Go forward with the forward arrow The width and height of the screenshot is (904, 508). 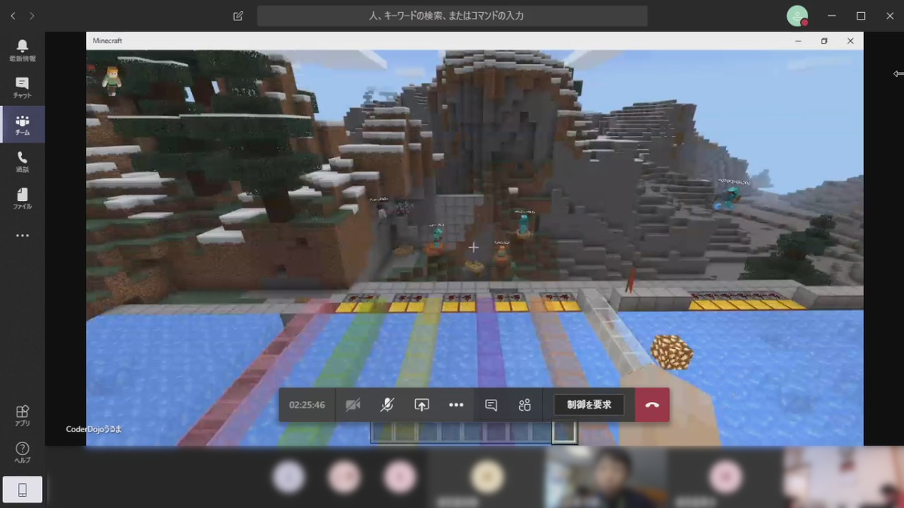[x=32, y=15]
